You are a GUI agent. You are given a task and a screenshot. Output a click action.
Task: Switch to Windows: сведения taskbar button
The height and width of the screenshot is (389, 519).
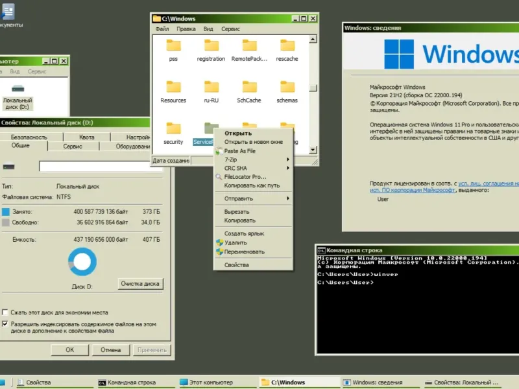(381, 383)
